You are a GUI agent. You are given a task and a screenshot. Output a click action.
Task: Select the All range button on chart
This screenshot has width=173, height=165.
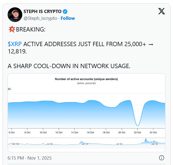point(9,89)
